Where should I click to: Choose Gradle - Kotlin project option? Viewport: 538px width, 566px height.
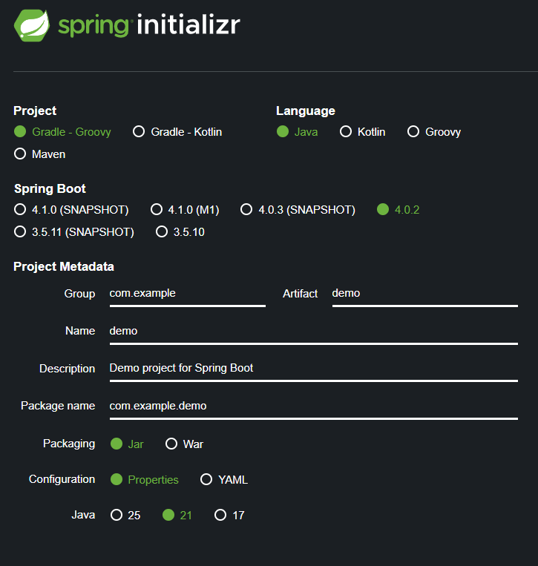(x=177, y=132)
